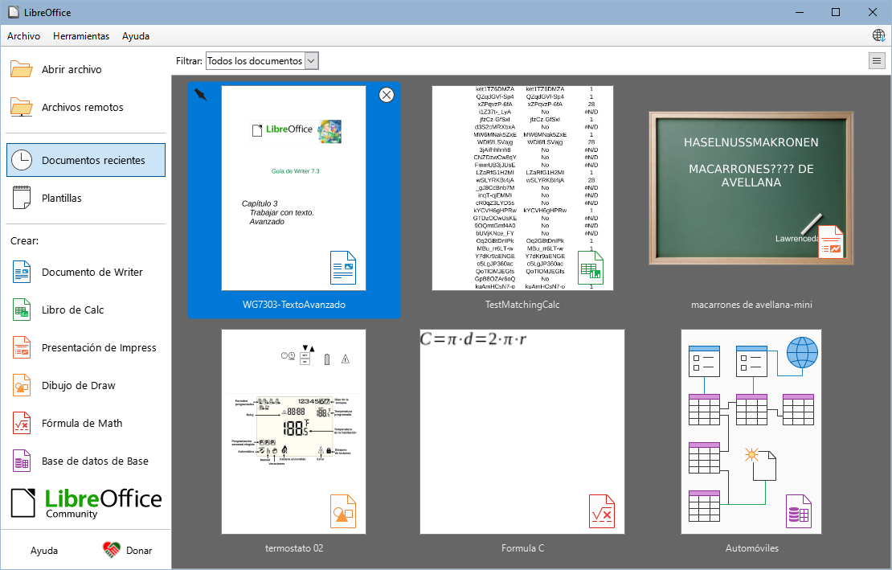Open the termostato 02 drawing thumbnail

(x=293, y=432)
